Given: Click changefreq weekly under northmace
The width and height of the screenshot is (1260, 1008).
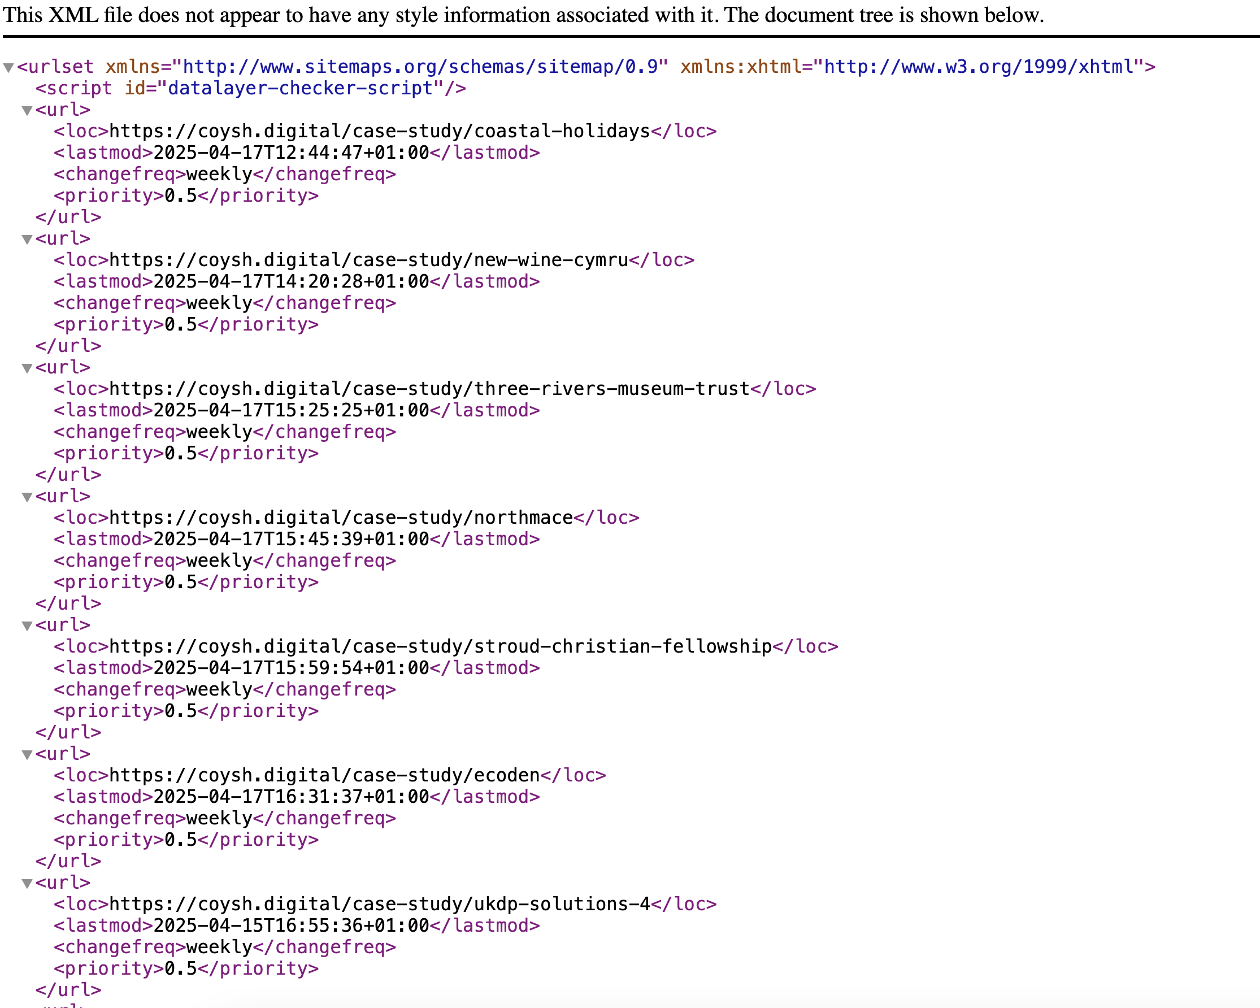Looking at the screenshot, I should pyautogui.click(x=219, y=561).
